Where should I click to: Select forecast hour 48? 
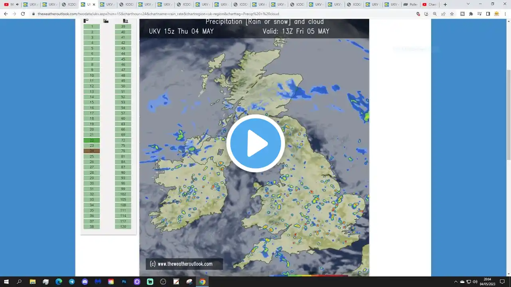(123, 75)
